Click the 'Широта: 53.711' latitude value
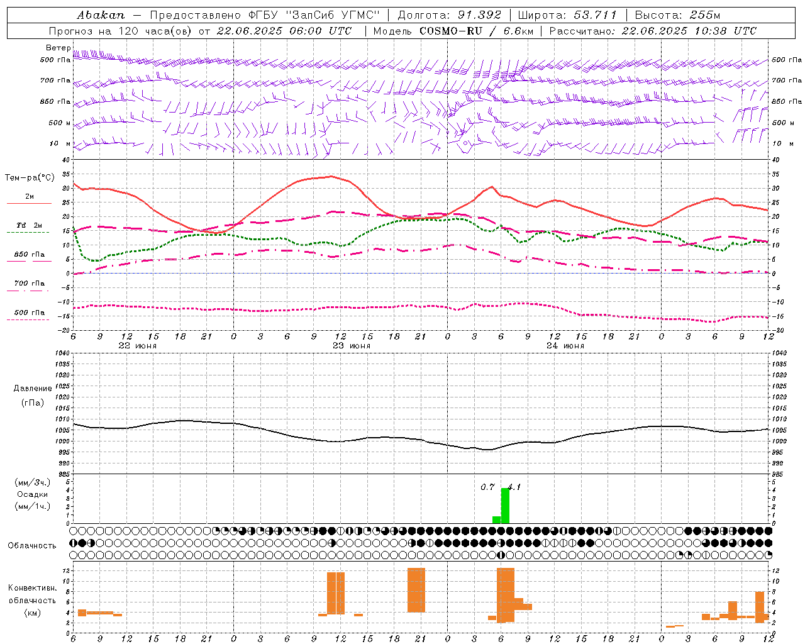 [x=567, y=15]
